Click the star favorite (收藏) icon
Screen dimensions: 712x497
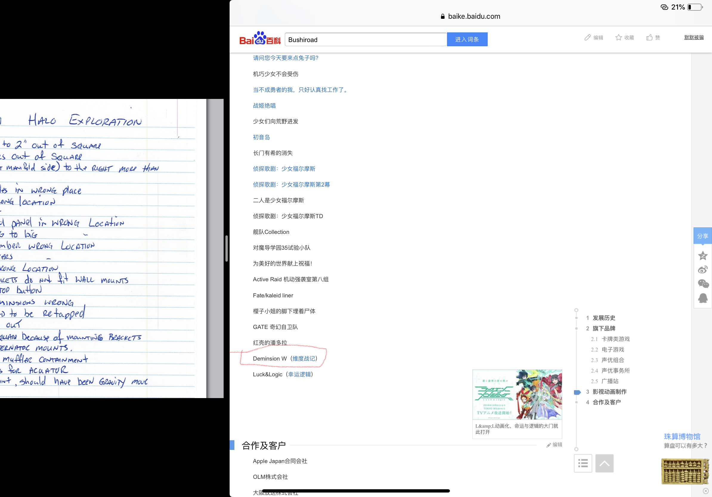pyautogui.click(x=618, y=38)
